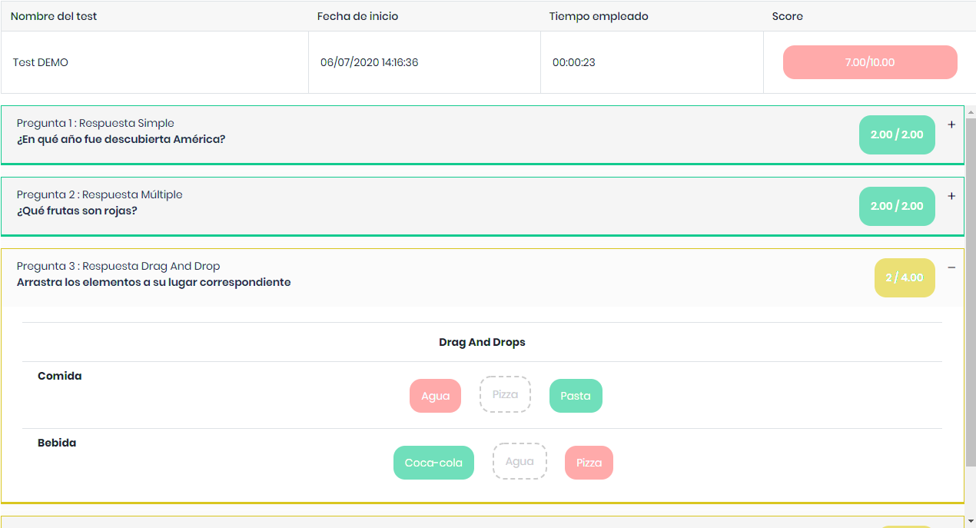
Task: Click the yellow 2 / 4.00 score badge
Action: point(905,277)
